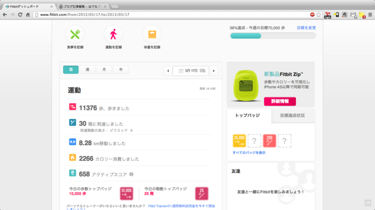375x210 pixels.
Task: Select the 日 (day) view tab
Action: click(x=71, y=70)
